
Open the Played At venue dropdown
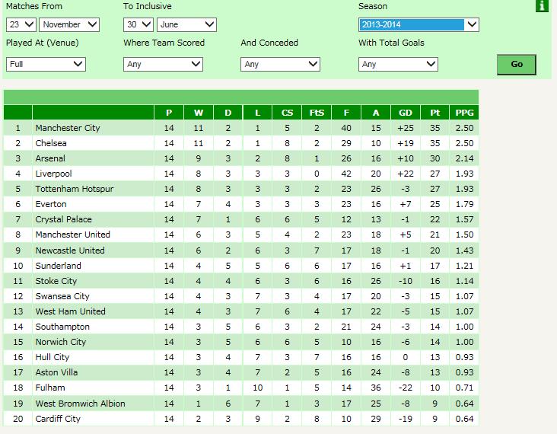coord(45,64)
